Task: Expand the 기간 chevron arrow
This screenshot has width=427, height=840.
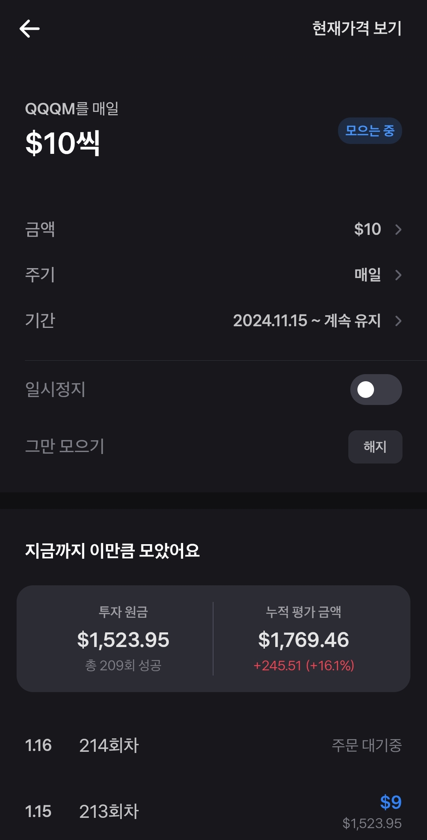Action: pyautogui.click(x=398, y=321)
